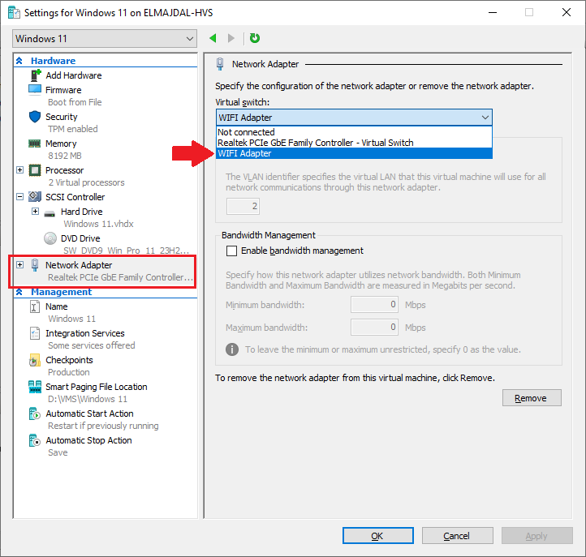Click the forward navigation arrow
This screenshot has height=557, width=586.
pyautogui.click(x=231, y=38)
